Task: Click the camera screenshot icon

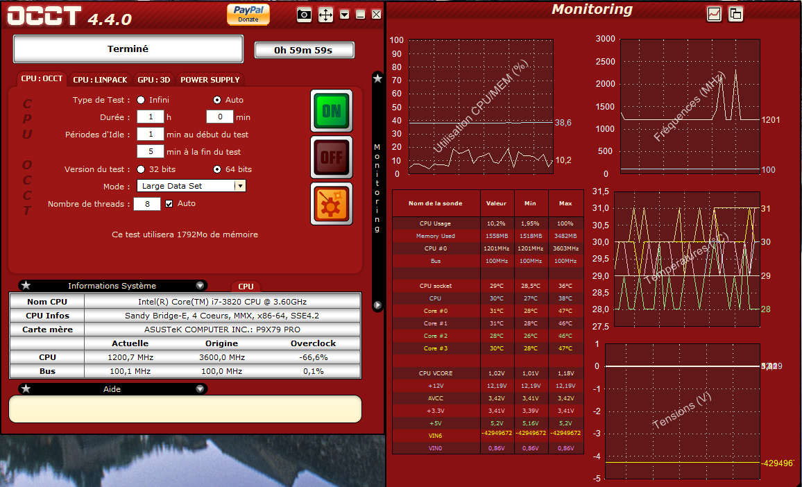Action: (304, 15)
